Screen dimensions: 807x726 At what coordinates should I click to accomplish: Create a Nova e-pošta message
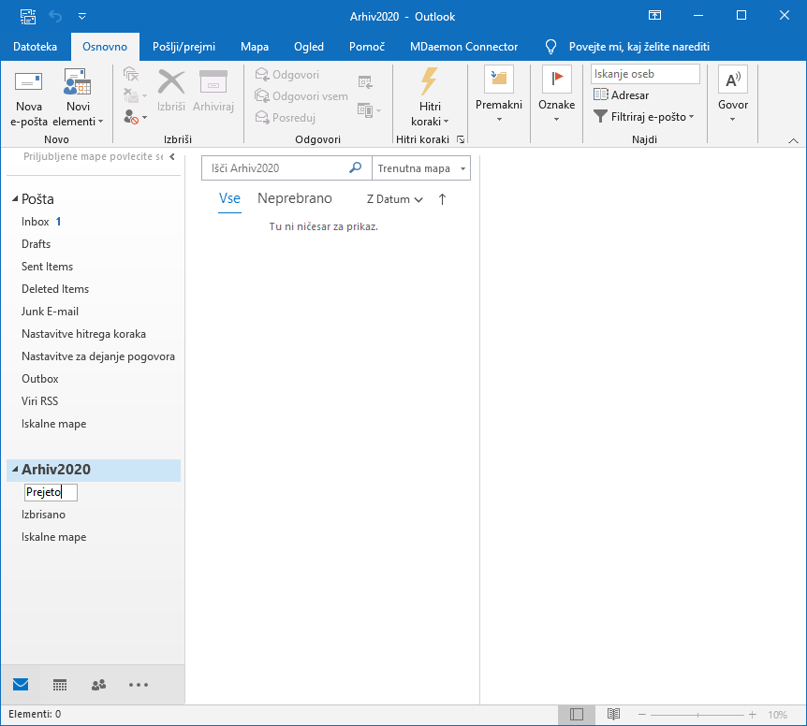(x=29, y=97)
